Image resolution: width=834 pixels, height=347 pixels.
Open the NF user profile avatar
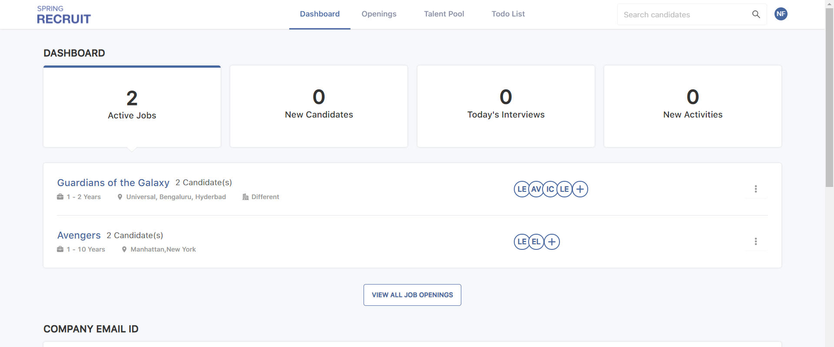781,14
